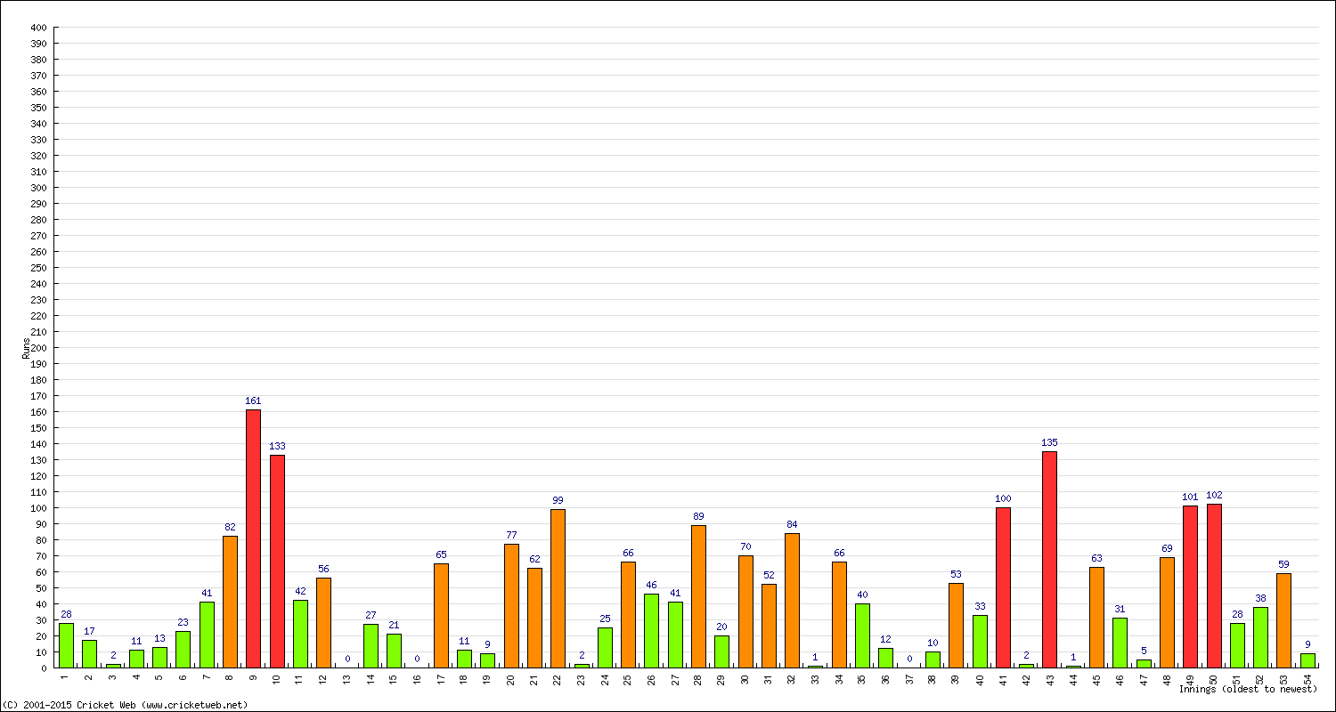The image size is (1336, 712).
Task: Click the green bar for innings 35
Action: (x=862, y=635)
